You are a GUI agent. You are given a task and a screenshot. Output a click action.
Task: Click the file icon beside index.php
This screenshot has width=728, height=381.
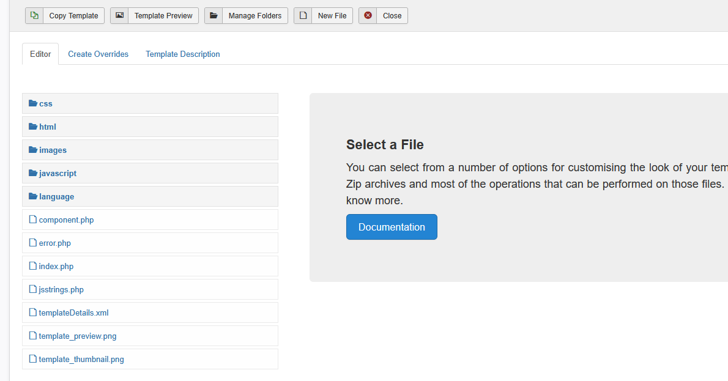point(33,266)
